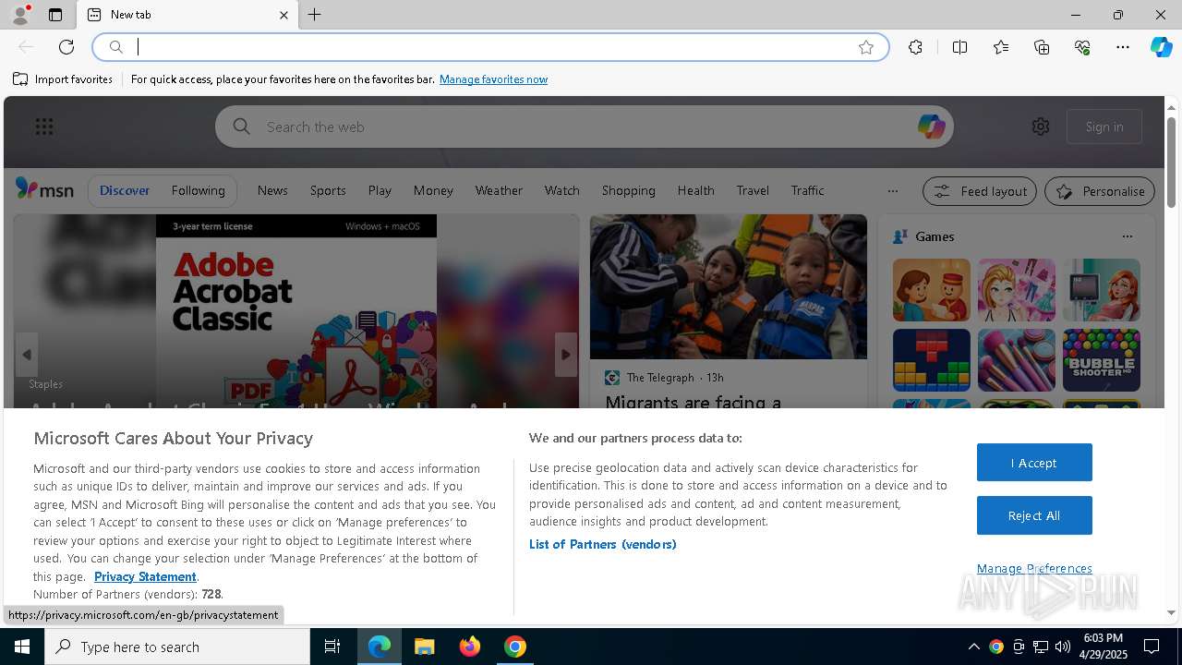Toggle the Split screen icon
The width and height of the screenshot is (1182, 665).
tap(959, 47)
